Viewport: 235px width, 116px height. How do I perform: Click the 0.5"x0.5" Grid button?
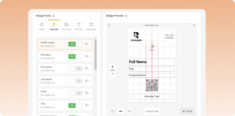[x=152, y=111]
